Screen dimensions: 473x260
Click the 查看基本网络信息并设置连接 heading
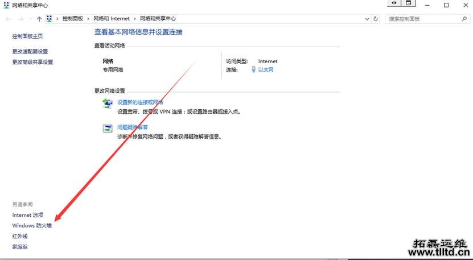[x=138, y=32]
